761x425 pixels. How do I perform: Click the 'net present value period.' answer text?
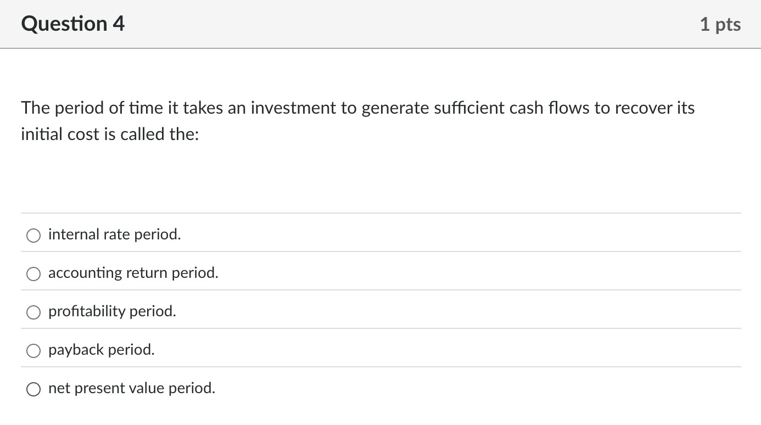click(132, 389)
